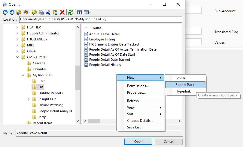
Task: Choose Properties... from the context menu
Action: point(136,93)
